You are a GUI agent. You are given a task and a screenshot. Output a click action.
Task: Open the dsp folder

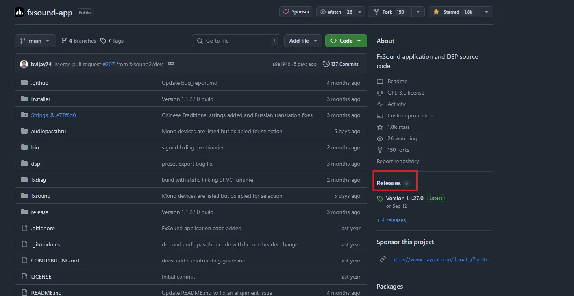(x=36, y=164)
